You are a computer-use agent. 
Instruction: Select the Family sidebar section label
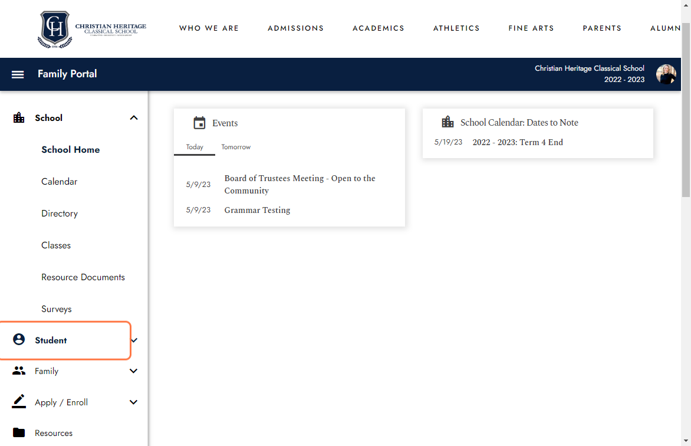[x=46, y=371]
